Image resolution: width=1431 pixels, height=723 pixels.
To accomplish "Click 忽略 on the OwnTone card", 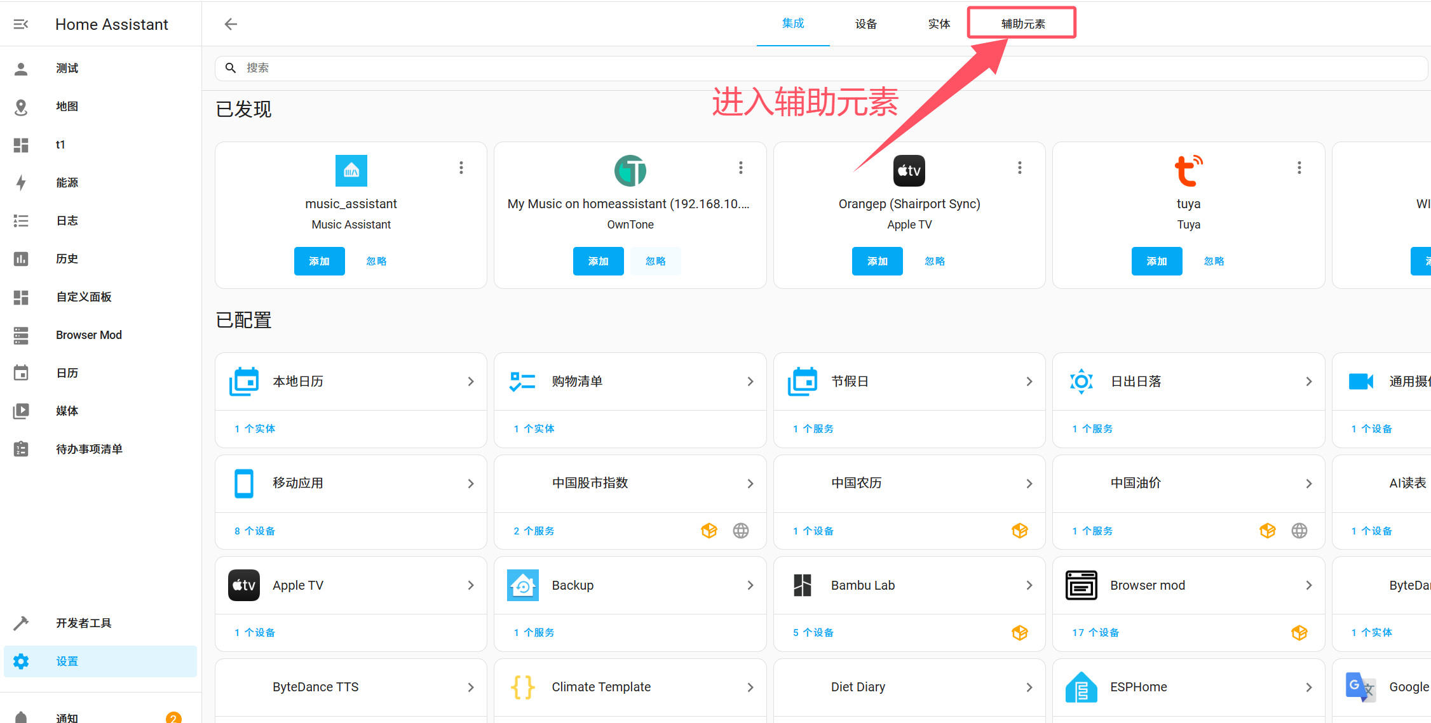I will click(655, 262).
